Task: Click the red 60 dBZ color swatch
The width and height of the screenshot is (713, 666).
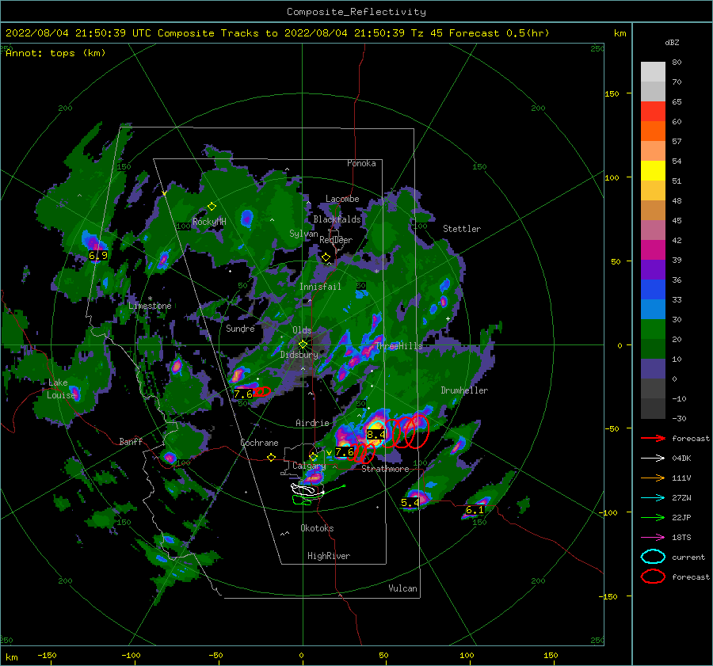Action: click(x=653, y=111)
